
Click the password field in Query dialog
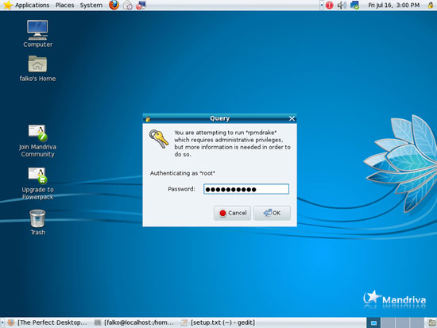[x=246, y=189]
